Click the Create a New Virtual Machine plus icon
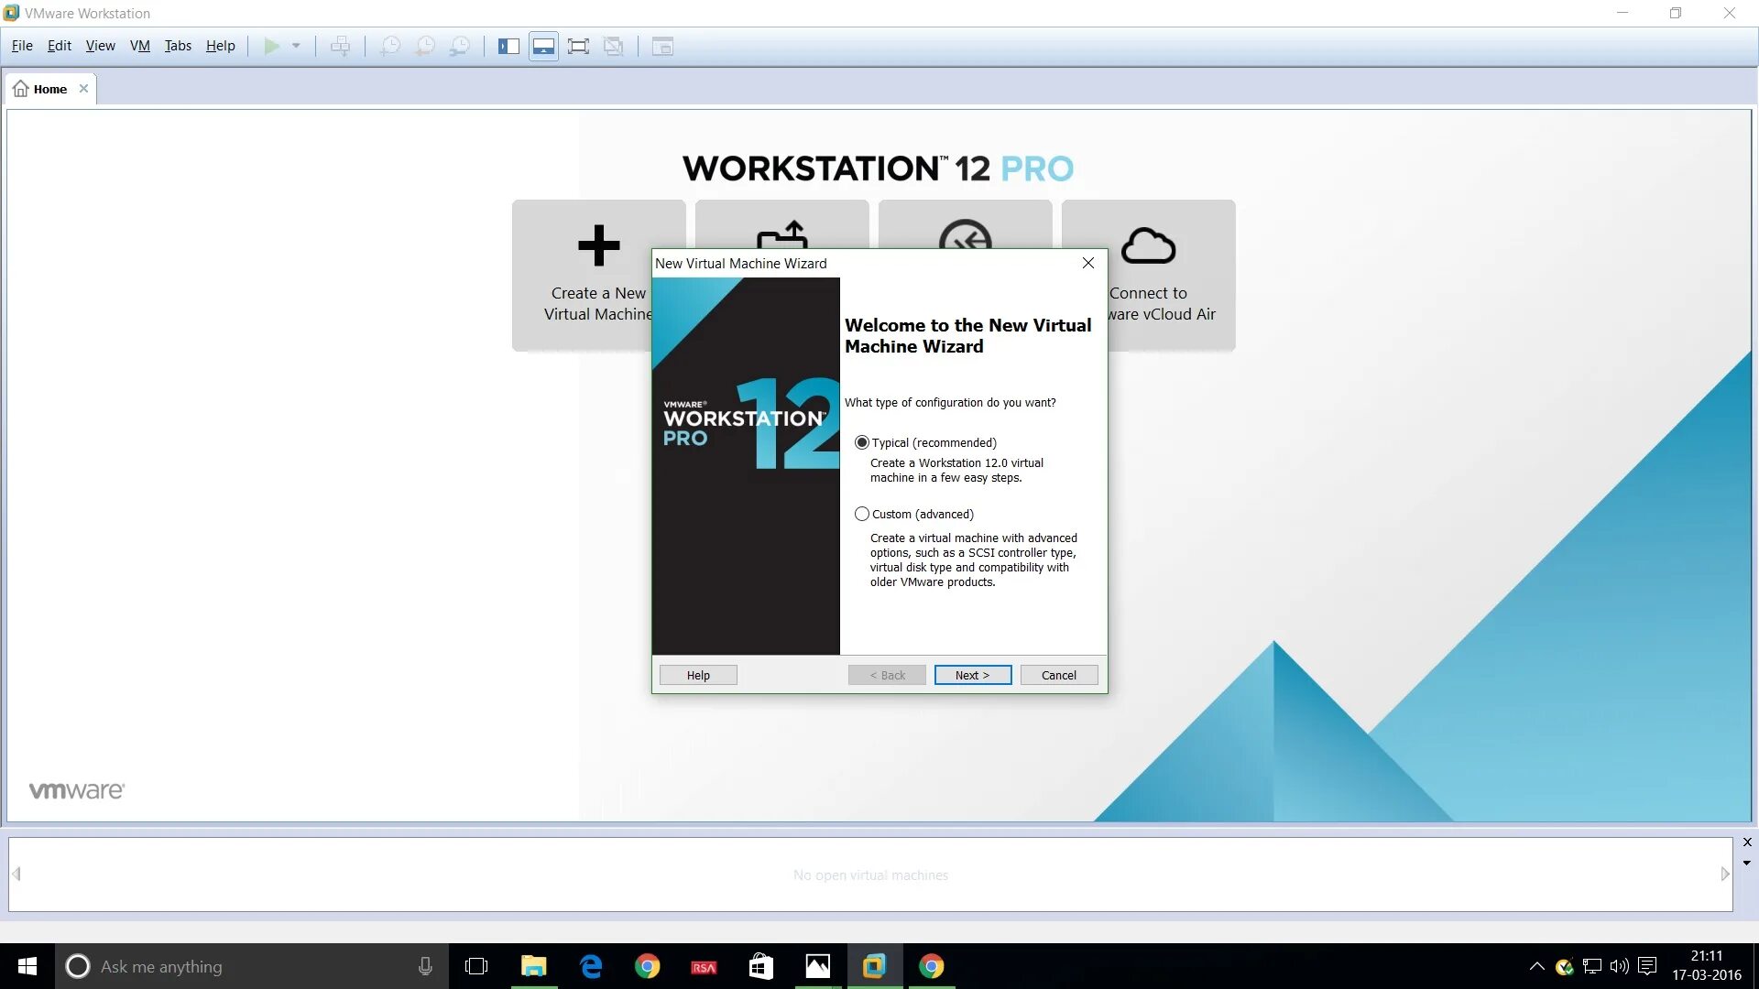 [x=598, y=245]
